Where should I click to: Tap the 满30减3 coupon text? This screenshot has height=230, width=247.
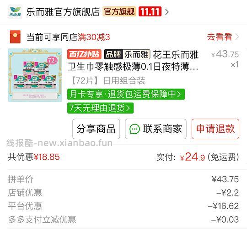94,37
